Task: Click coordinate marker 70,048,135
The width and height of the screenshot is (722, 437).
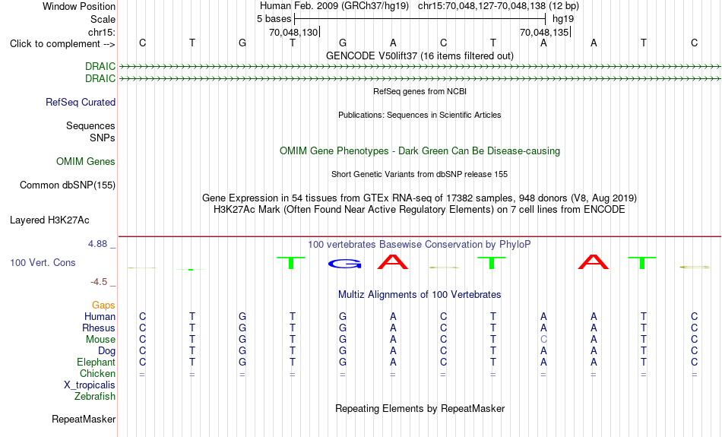Action: click(545, 32)
